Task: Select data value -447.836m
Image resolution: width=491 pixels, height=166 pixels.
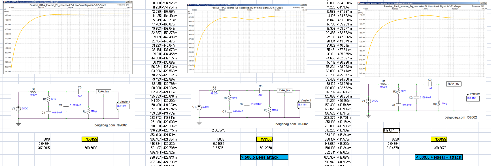Action: coord(344,37)
